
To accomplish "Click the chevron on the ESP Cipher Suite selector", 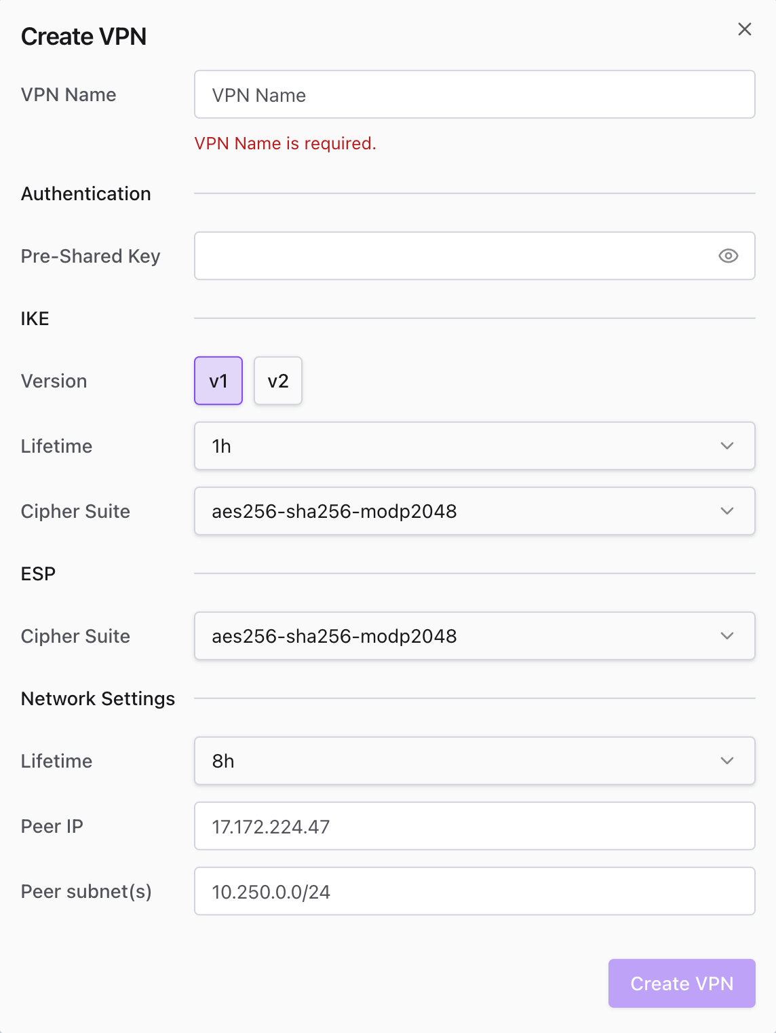I will point(726,636).
